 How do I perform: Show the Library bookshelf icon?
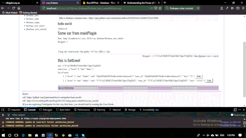point(232,8)
